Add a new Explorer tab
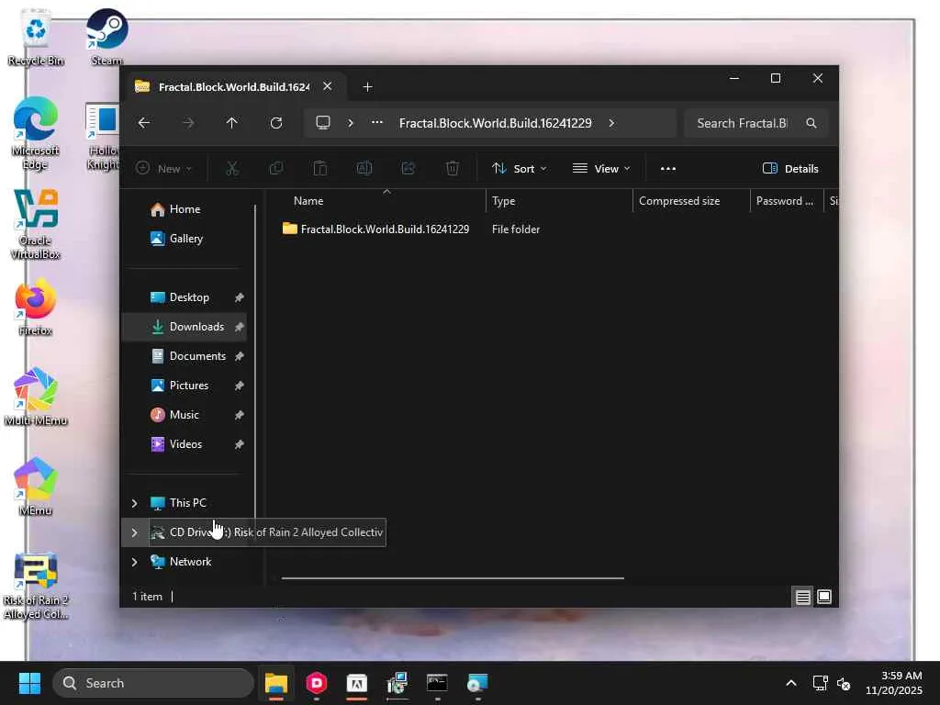The image size is (940, 705). [367, 87]
